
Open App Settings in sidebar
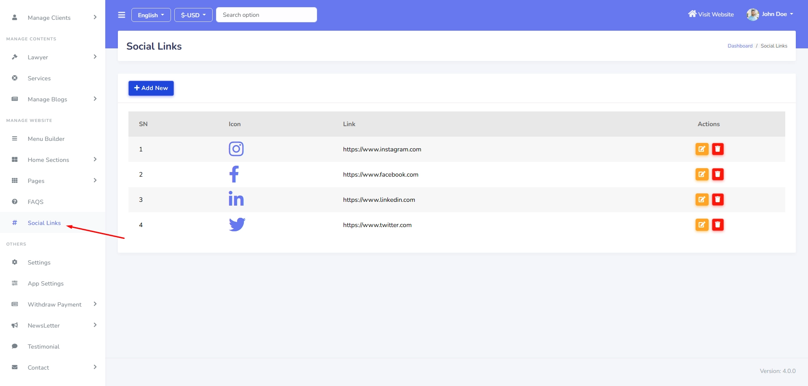coord(53,283)
